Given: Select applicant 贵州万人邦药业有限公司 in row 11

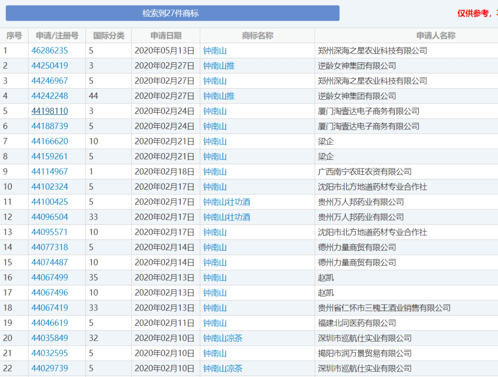Looking at the screenshot, I should (361, 202).
